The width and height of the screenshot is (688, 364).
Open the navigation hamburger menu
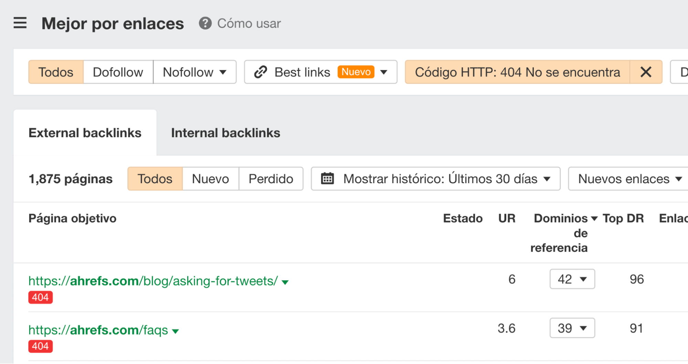pyautogui.click(x=20, y=23)
